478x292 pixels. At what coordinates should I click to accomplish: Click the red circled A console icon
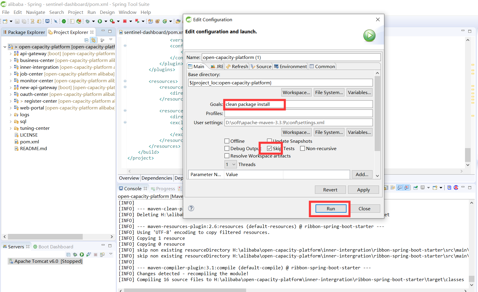click(456, 188)
